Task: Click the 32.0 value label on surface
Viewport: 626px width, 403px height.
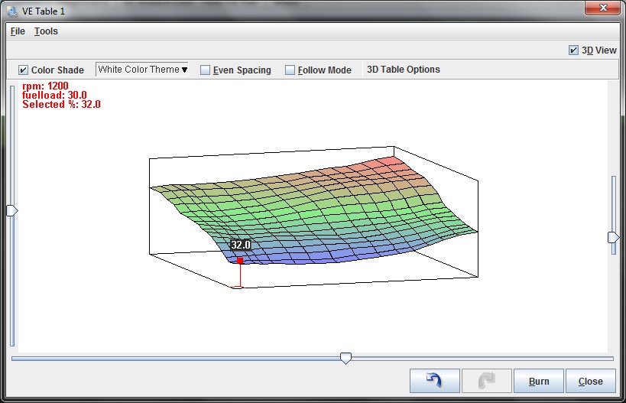Action: click(x=241, y=245)
